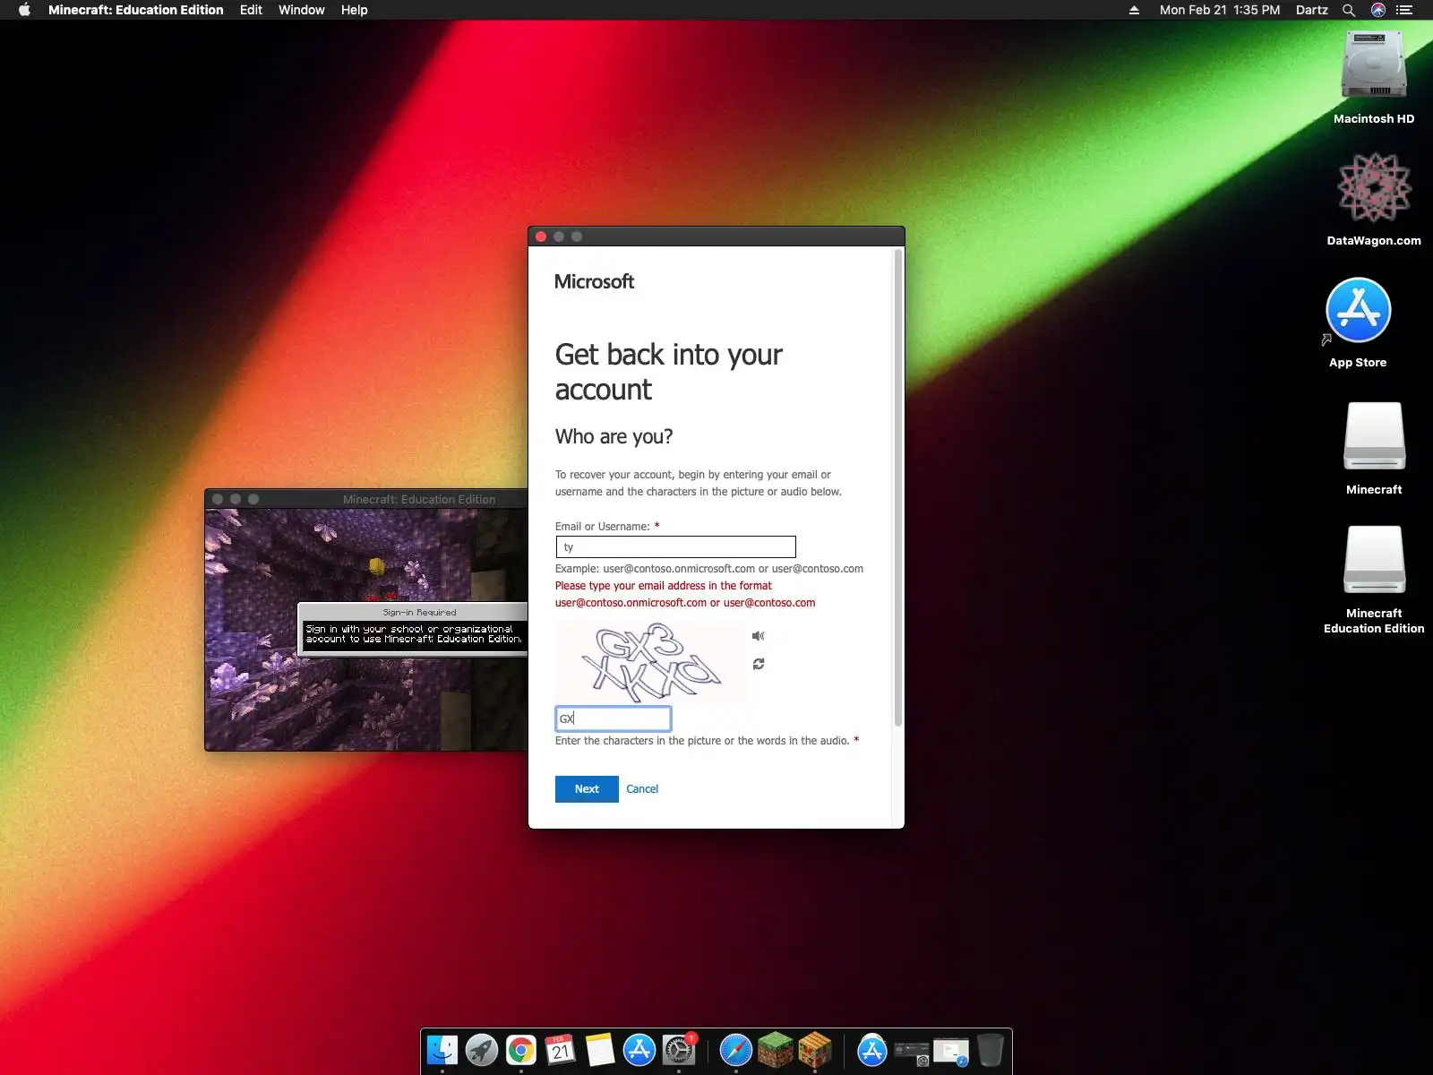Open the Apple menu
Screen dimensions: 1433x1075
click(24, 10)
